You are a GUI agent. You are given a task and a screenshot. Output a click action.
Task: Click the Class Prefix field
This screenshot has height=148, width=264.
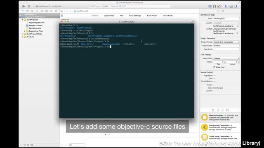pyautogui.click(x=226, y=49)
